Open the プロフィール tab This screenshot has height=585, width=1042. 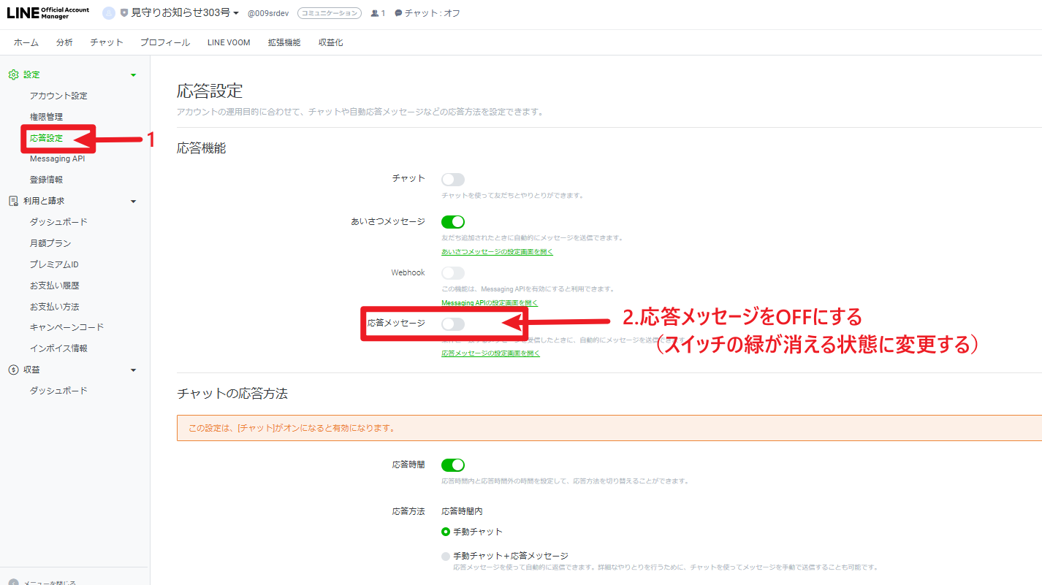coord(165,42)
